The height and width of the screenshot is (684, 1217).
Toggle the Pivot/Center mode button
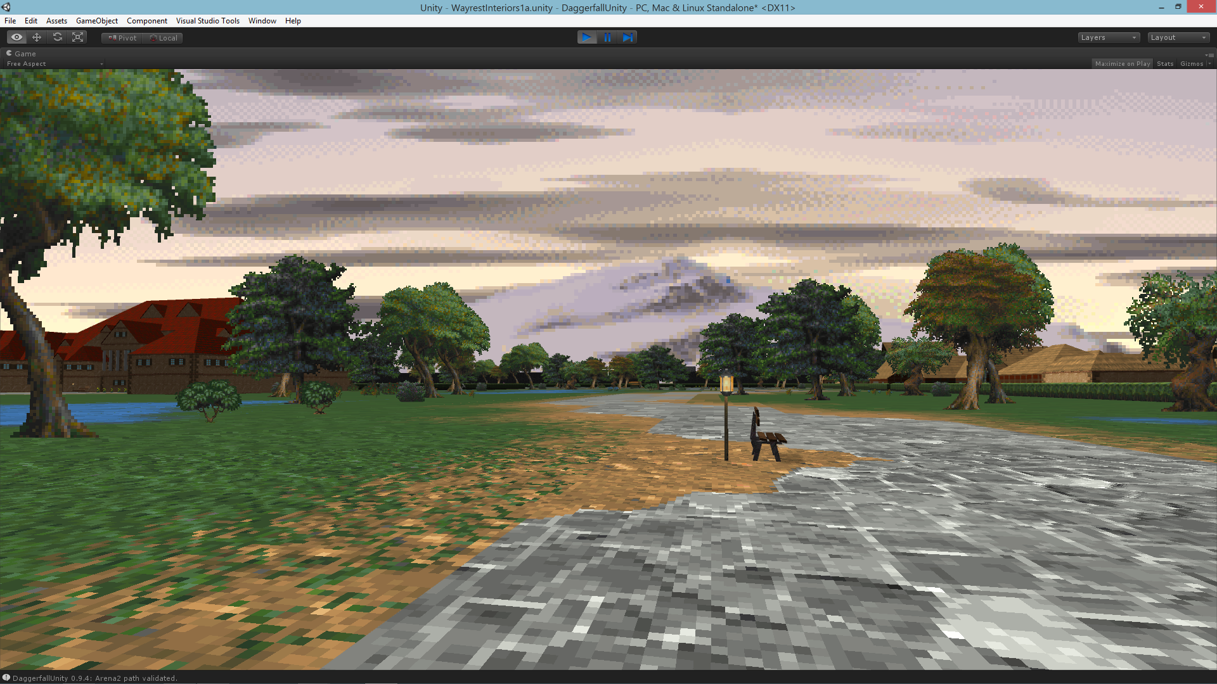[121, 37]
